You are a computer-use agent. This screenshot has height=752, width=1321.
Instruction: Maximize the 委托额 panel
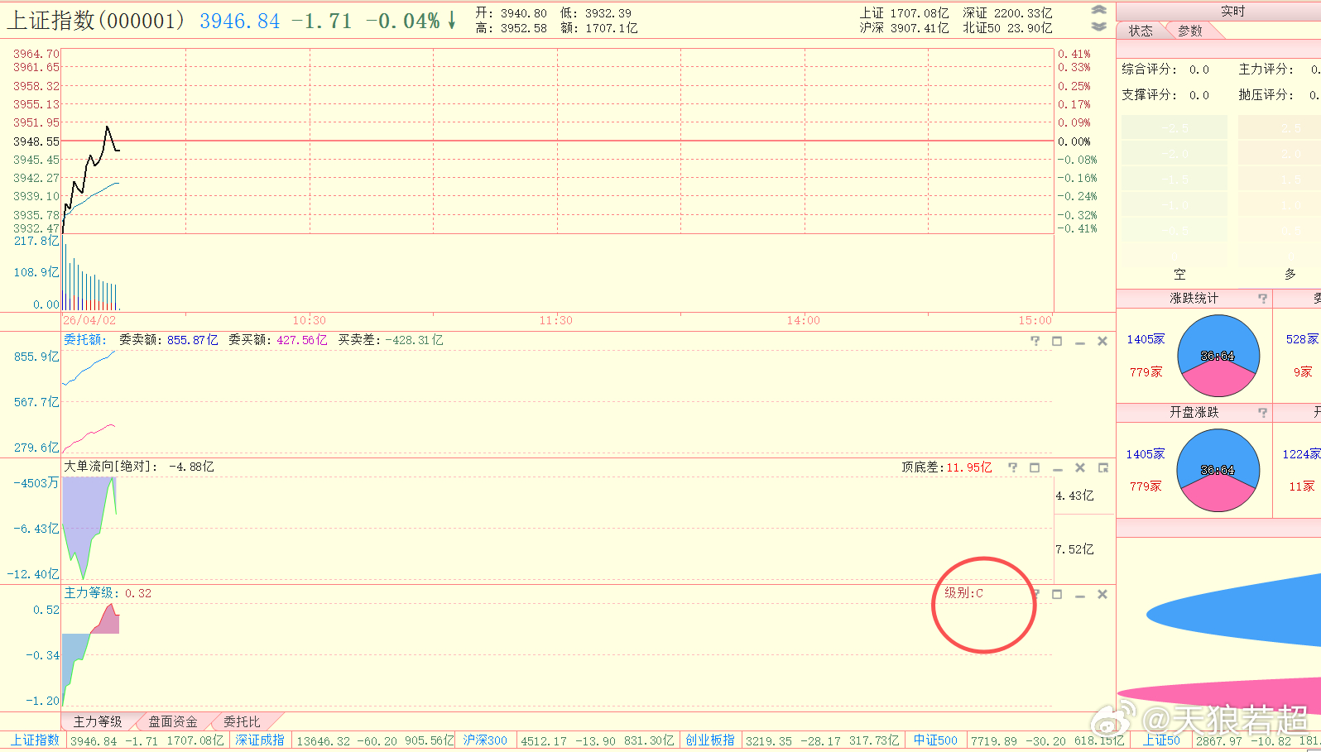[1057, 341]
